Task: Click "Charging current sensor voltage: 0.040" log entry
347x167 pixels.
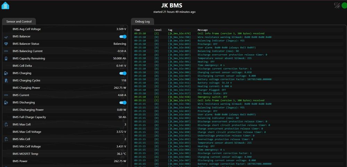Action: coord(225,157)
